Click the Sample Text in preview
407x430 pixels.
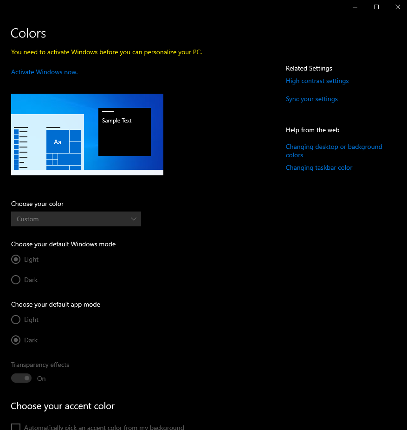point(116,121)
